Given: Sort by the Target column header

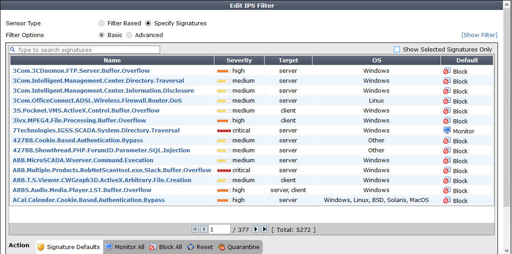Looking at the screenshot, I should [288, 61].
